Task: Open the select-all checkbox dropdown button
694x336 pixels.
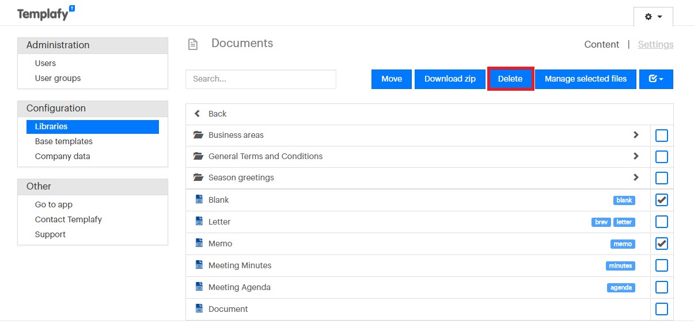Action: tap(656, 79)
